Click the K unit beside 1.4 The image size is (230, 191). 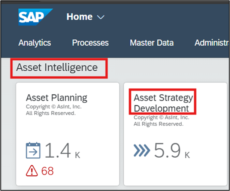click(78, 154)
